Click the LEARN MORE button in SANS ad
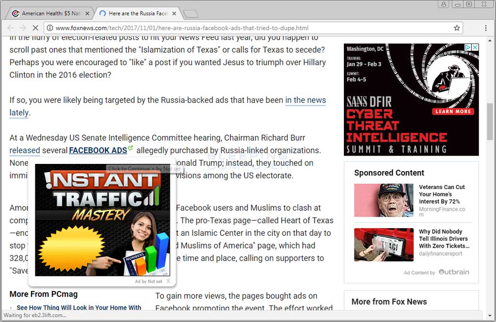This screenshot has width=496, height=322. pyautogui.click(x=453, y=111)
